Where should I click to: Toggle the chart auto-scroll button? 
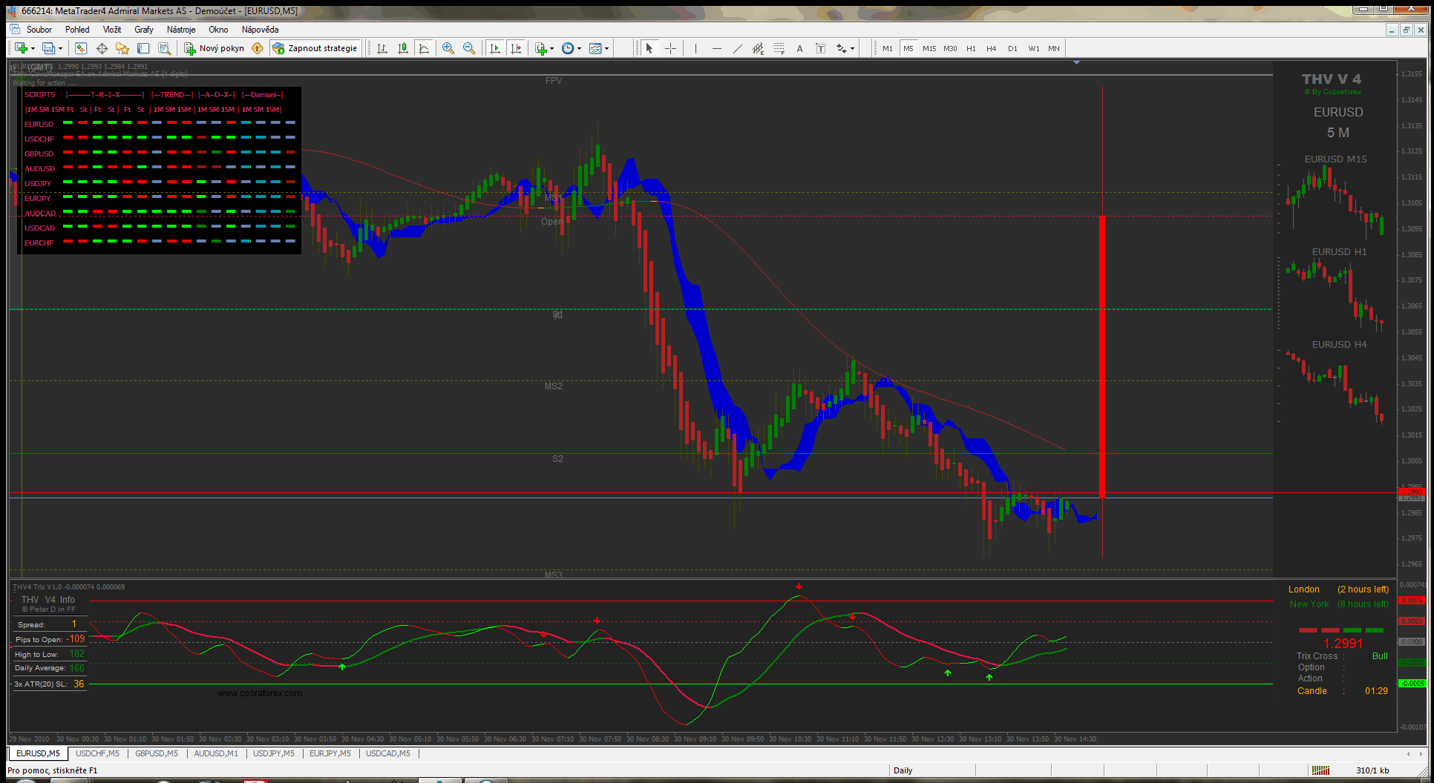[495, 48]
